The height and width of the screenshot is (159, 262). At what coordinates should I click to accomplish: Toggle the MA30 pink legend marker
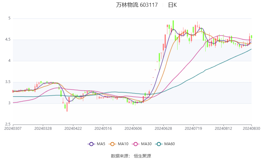136,144
